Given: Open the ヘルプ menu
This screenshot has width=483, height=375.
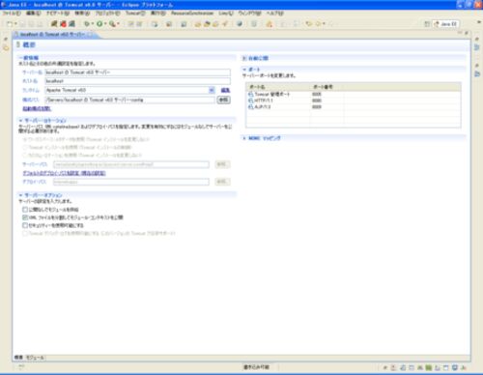Looking at the screenshot, I should [x=274, y=14].
